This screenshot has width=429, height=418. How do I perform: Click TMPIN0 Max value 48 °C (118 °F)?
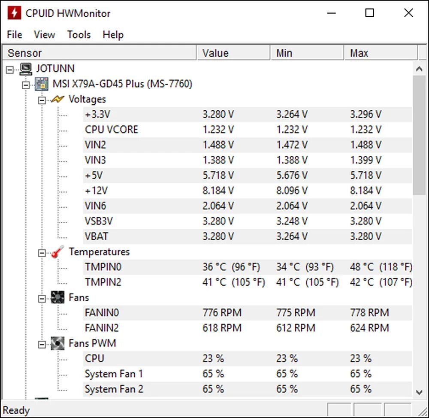coord(381,267)
